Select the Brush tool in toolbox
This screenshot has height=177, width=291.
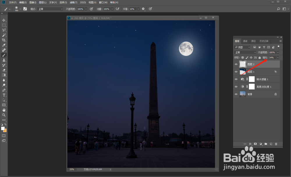(x=4, y=55)
